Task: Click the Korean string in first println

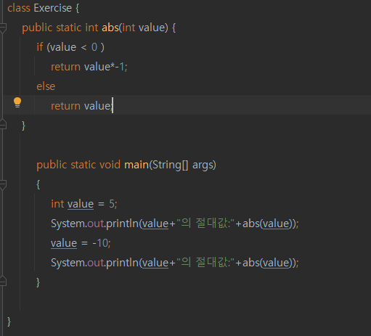Action: 205,224
